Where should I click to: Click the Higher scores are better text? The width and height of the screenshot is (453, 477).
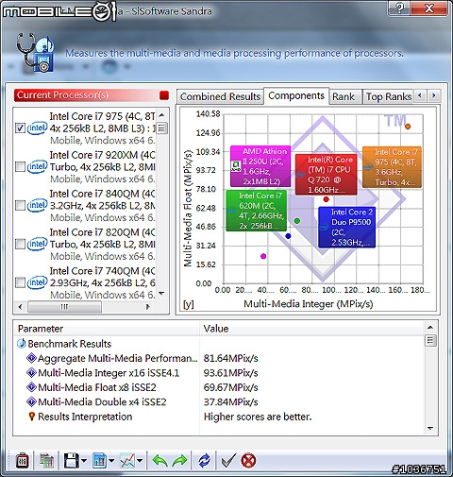point(258,417)
